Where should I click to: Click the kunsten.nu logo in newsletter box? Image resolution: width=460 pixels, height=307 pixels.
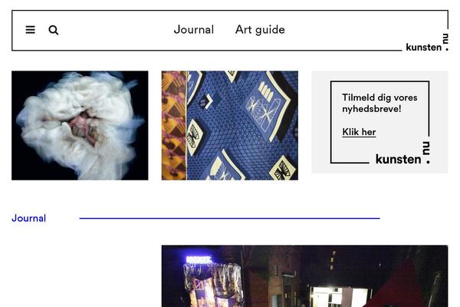pyautogui.click(x=402, y=153)
